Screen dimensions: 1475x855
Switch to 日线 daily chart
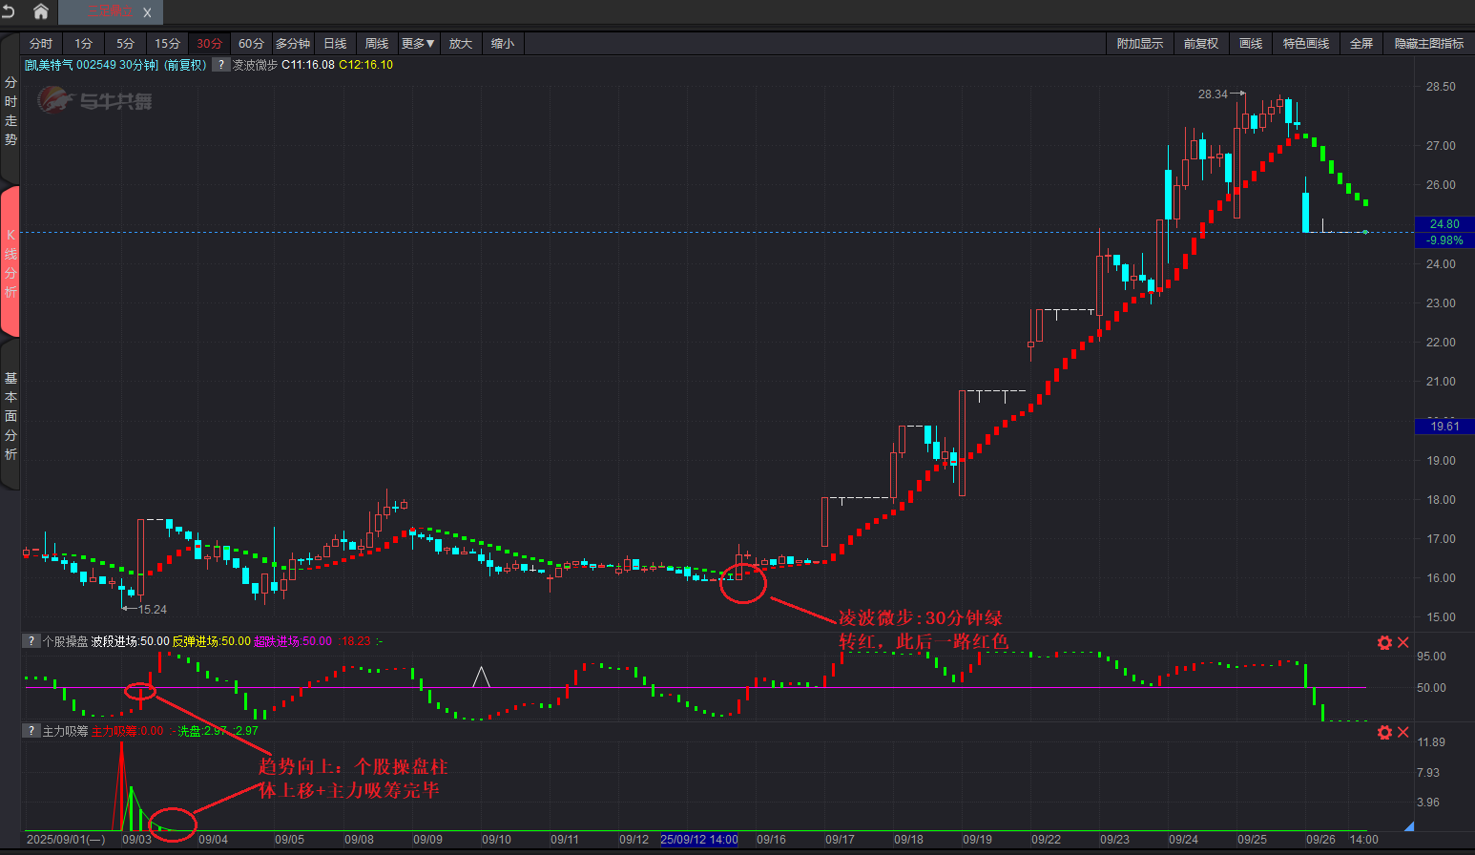pos(335,44)
